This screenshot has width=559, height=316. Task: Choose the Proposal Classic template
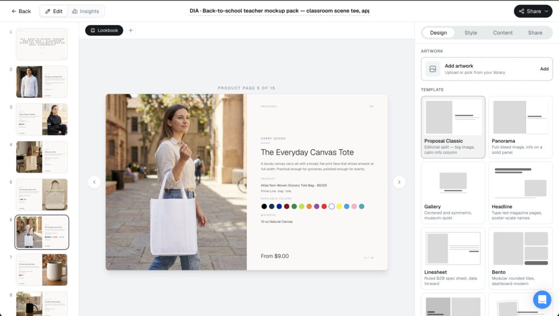click(453, 127)
